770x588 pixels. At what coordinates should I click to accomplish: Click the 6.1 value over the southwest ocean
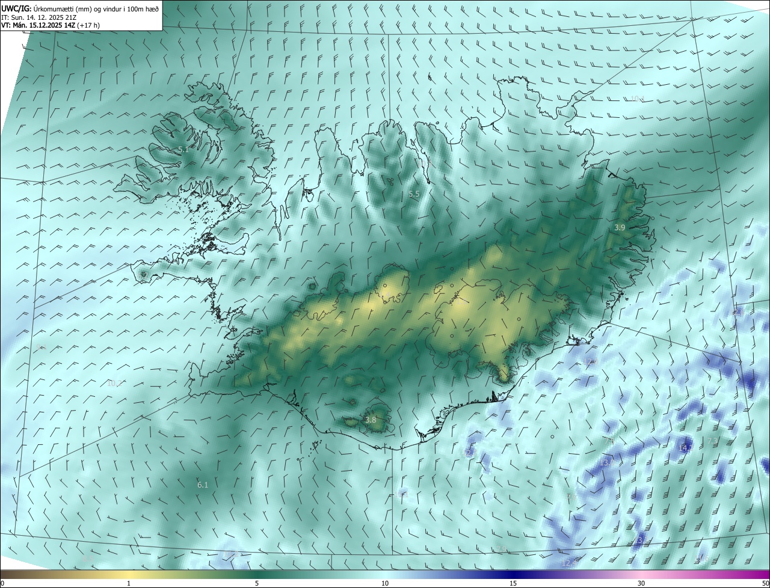click(202, 485)
